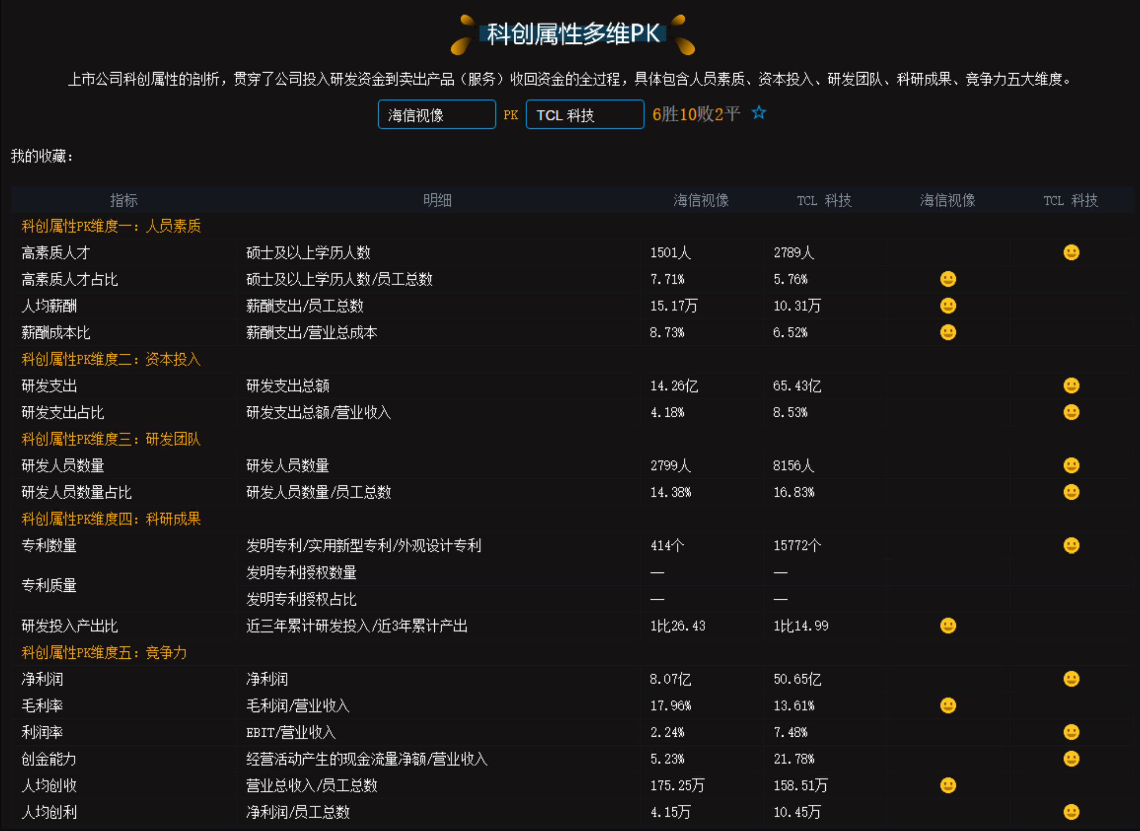Click the smiley icon in the 研发支出 row
The width and height of the screenshot is (1140, 831).
[1071, 386]
